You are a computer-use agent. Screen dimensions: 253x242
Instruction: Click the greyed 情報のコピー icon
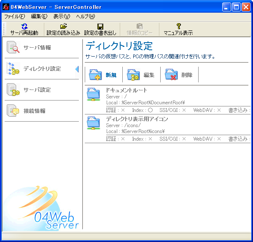coord(140,26)
